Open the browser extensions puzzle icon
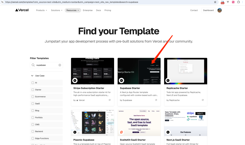This screenshot has width=245, height=145. tap(238, 2)
